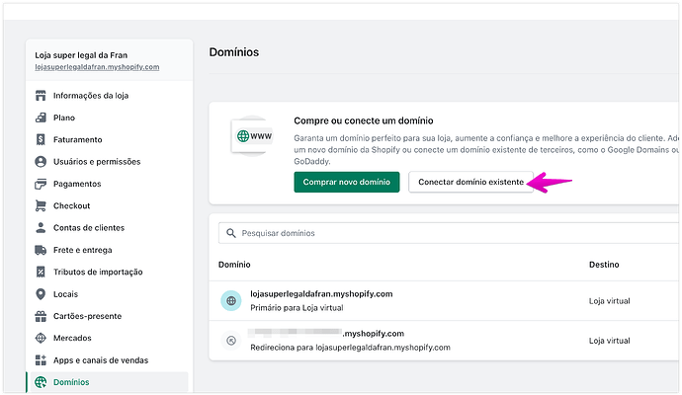The image size is (682, 395).
Task: Click Conectar domínio existente button
Action: click(470, 183)
